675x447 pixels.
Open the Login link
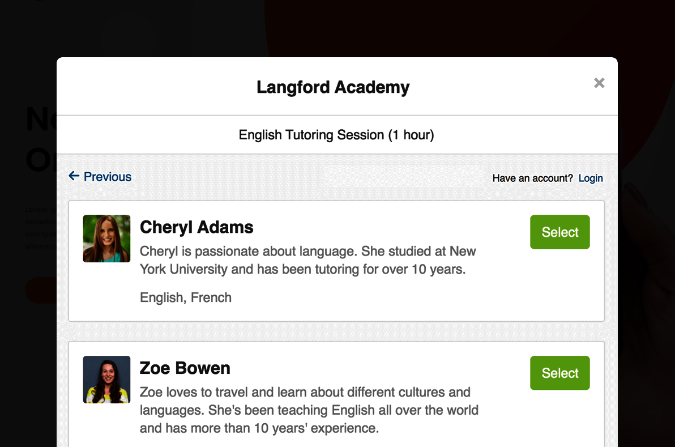590,178
